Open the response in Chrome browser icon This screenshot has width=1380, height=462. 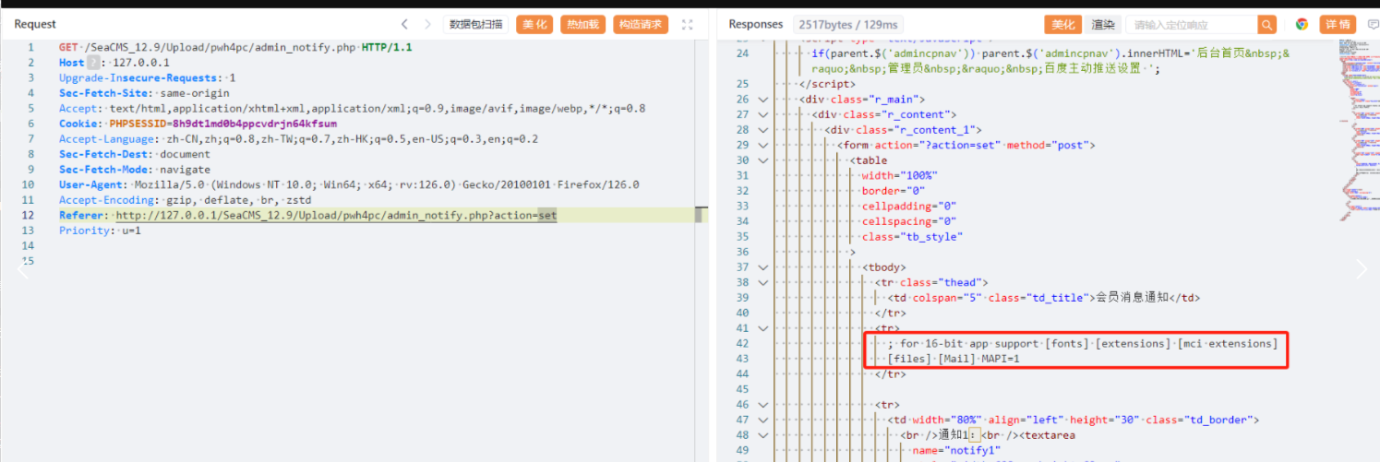pos(1302,25)
